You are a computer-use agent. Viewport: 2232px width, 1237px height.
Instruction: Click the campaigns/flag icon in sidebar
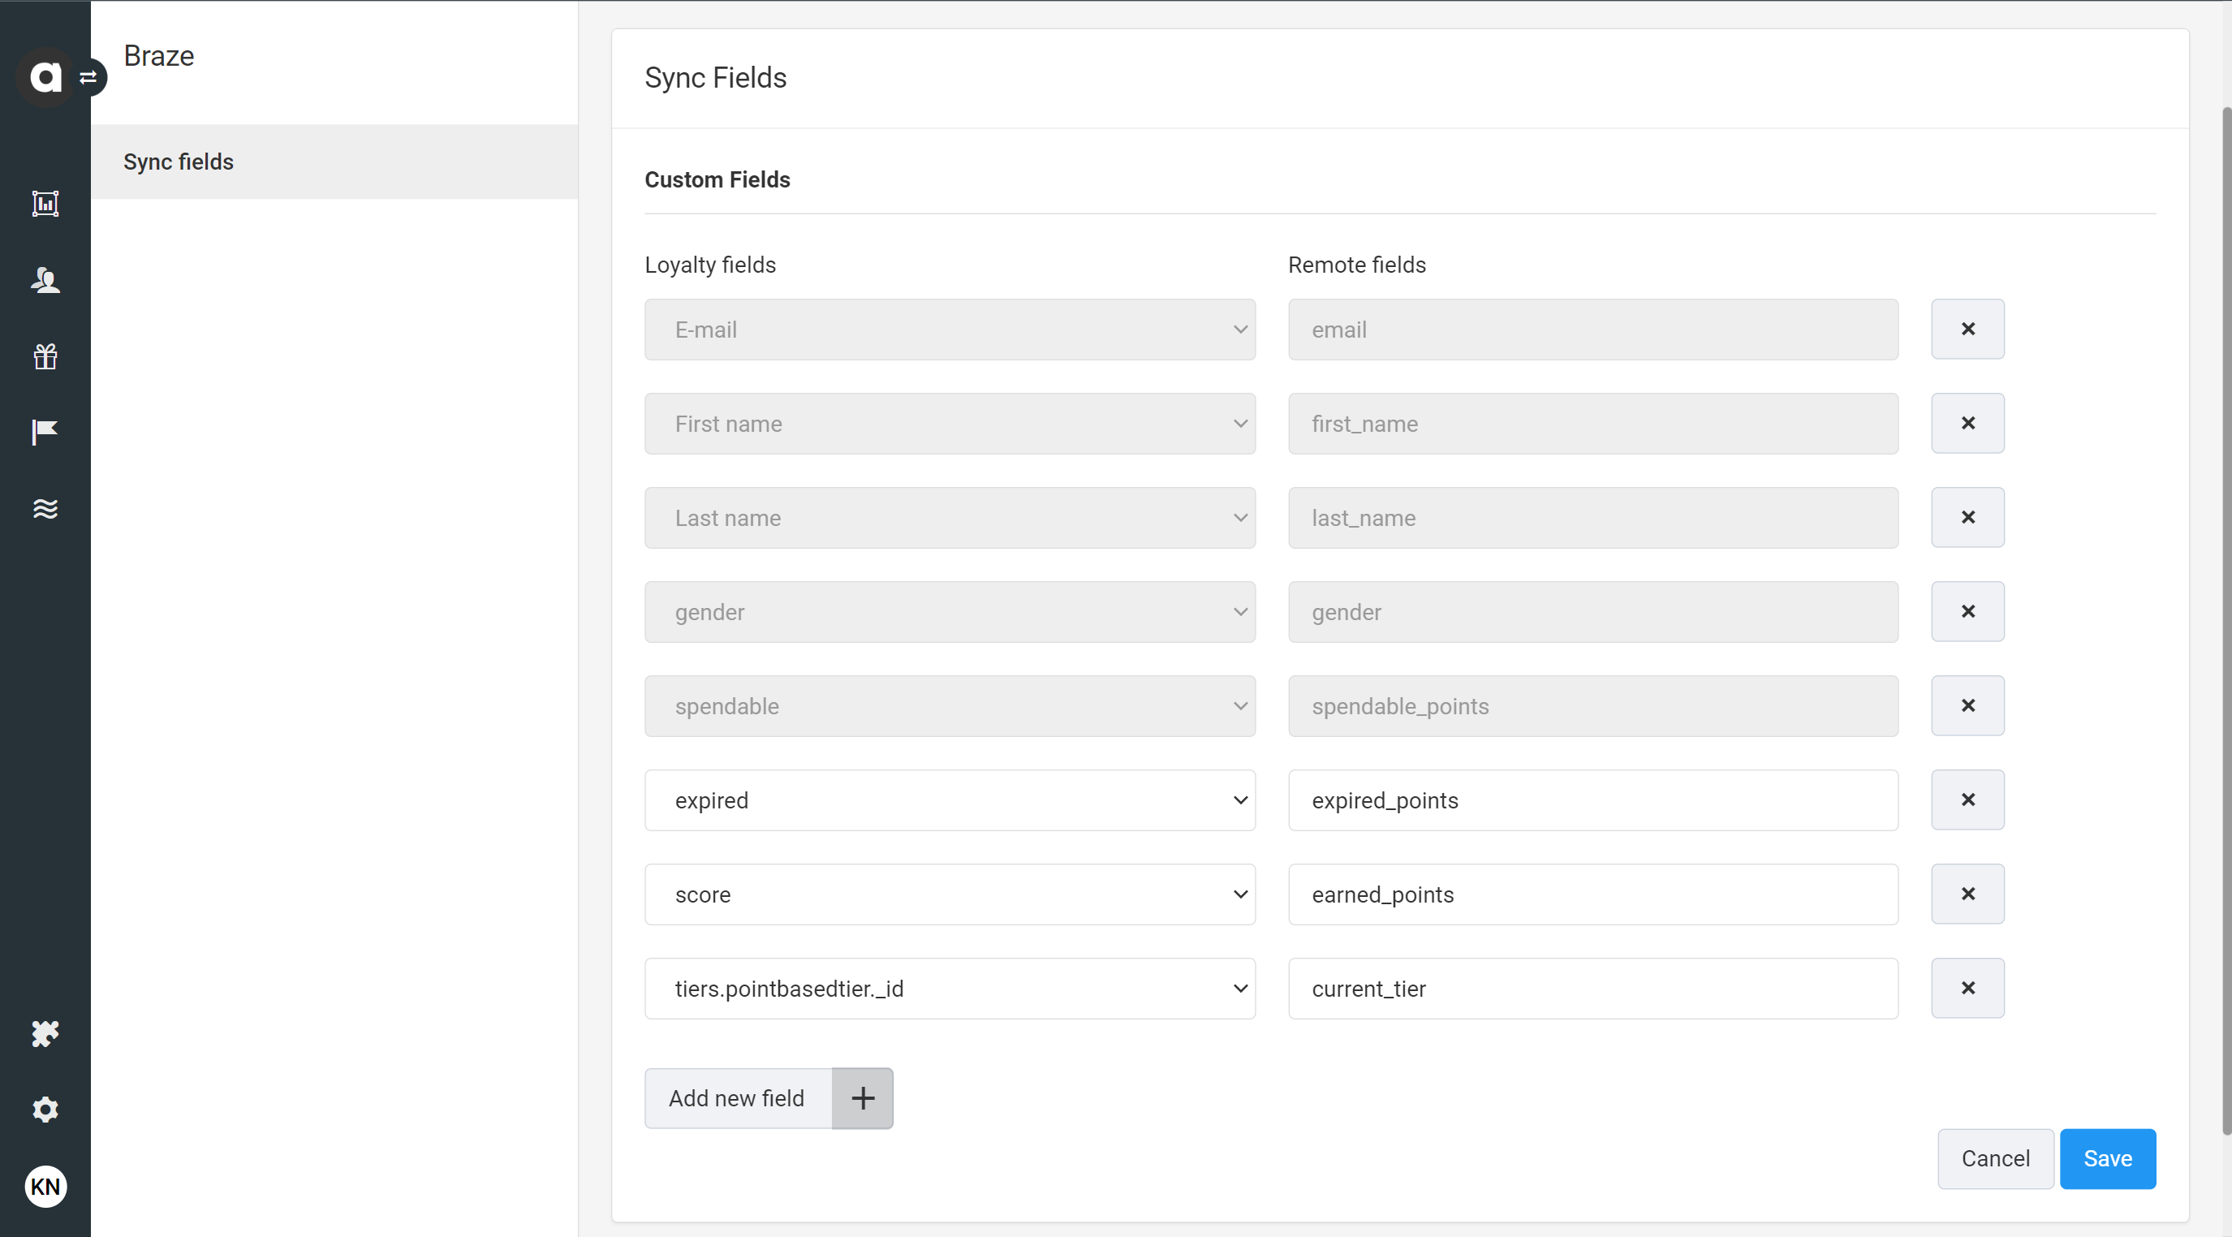click(44, 433)
